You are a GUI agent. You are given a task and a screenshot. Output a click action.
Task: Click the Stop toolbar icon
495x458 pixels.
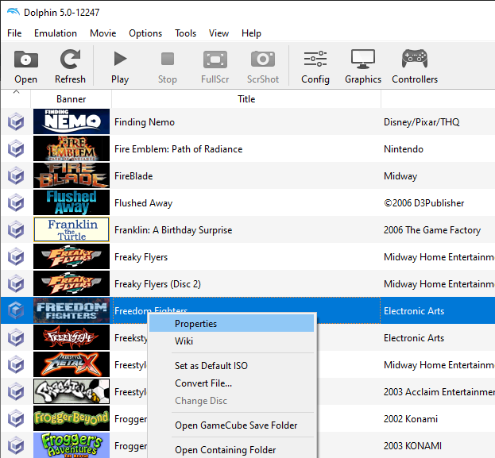pyautogui.click(x=168, y=59)
